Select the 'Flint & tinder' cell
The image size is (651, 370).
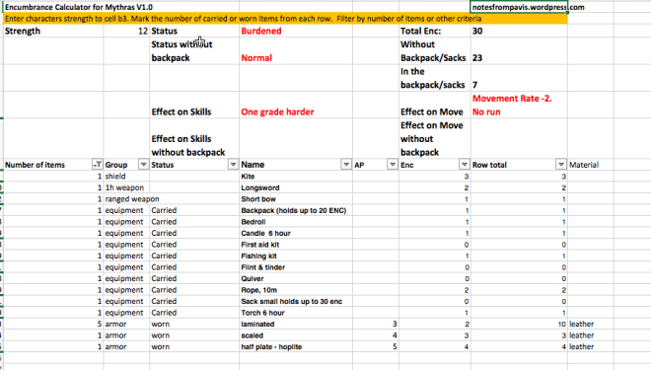pos(296,267)
